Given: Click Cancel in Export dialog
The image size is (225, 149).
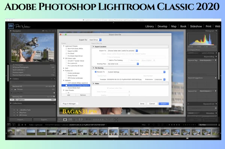Looking at the screenshot, I should [152, 104].
